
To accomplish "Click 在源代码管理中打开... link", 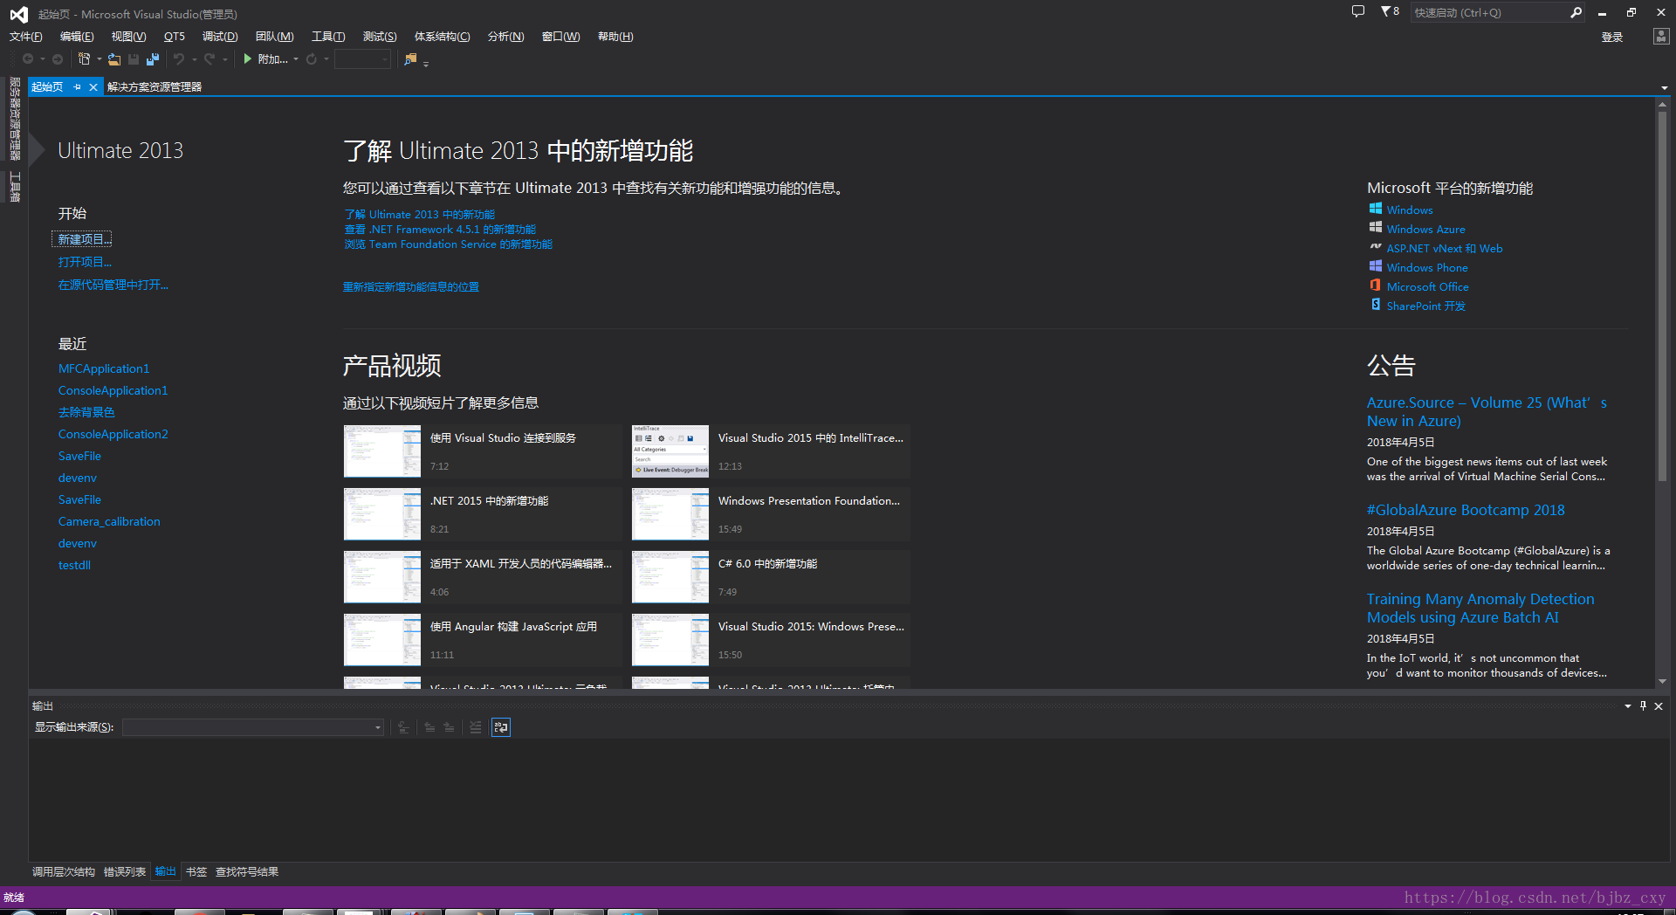I will 113,285.
